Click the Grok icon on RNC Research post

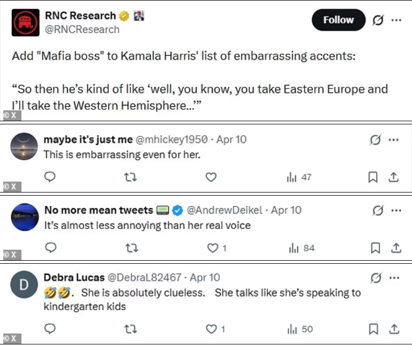coord(378,20)
